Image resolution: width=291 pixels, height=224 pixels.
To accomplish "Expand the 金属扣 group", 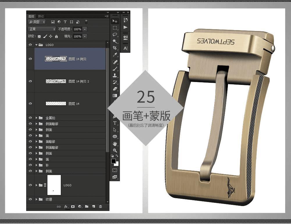I will (36, 118).
